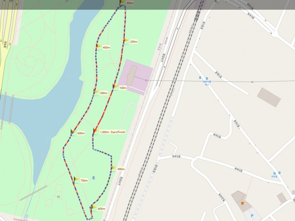Click the 700m flag marker
Screen dimensions: 295x221
point(76,179)
